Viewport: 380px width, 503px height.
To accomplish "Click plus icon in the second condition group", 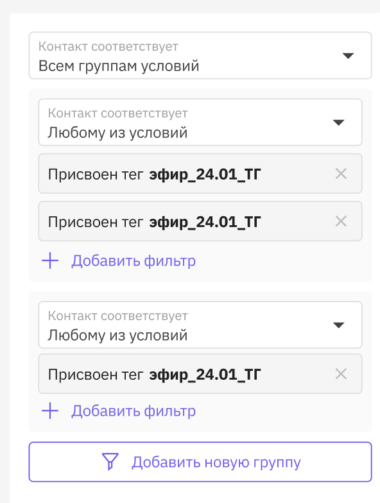I will click(50, 411).
